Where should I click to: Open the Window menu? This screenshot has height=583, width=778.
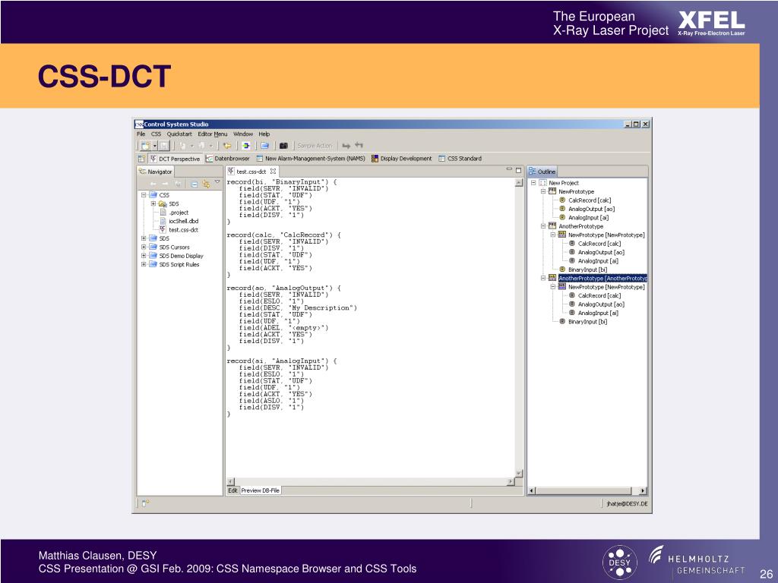pos(243,134)
